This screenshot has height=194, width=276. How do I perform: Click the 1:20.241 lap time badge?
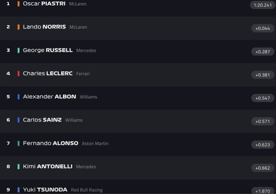[x=262, y=5]
